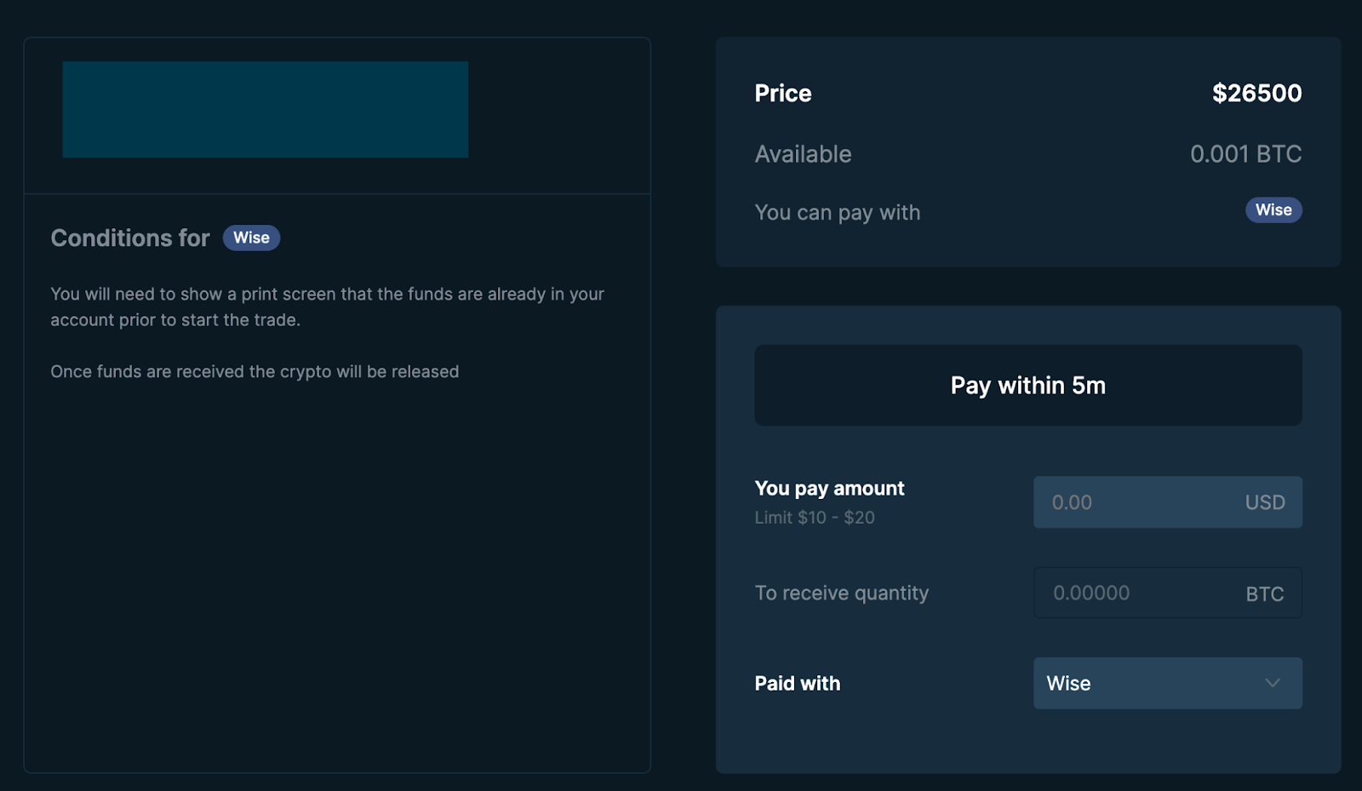
Task: Click the Wise badge under You can pay with
Action: click(x=1273, y=210)
